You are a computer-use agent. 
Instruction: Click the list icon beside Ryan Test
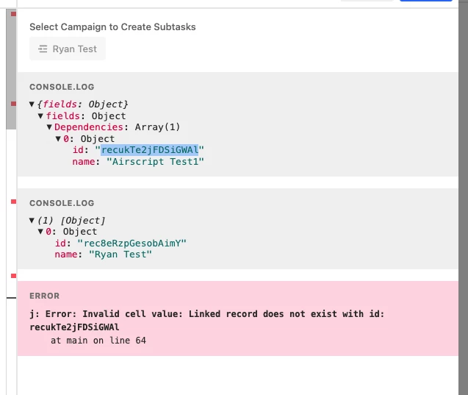pos(43,49)
